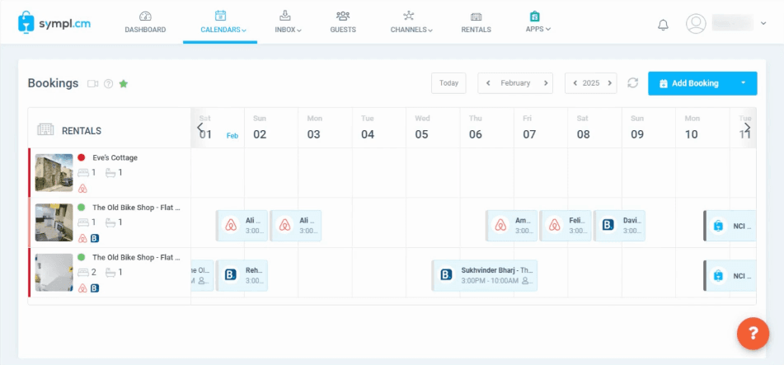Go to the previous month arrow
This screenshot has width=784, height=365.
pos(489,83)
